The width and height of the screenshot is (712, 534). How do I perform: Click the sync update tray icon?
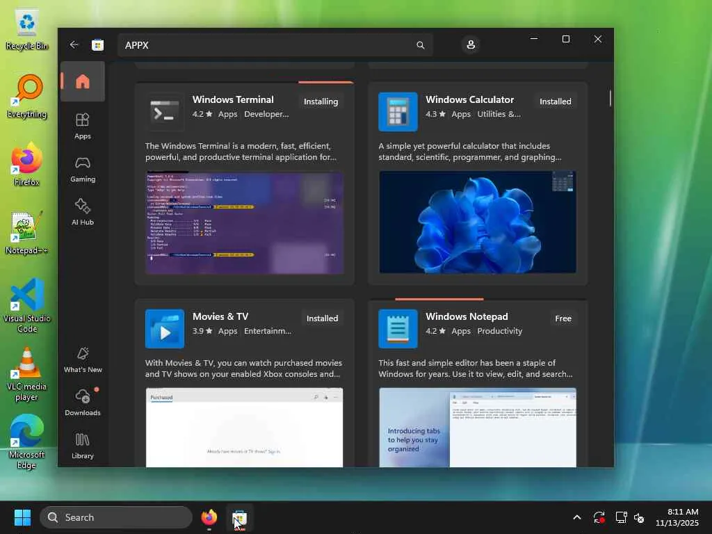pyautogui.click(x=599, y=517)
